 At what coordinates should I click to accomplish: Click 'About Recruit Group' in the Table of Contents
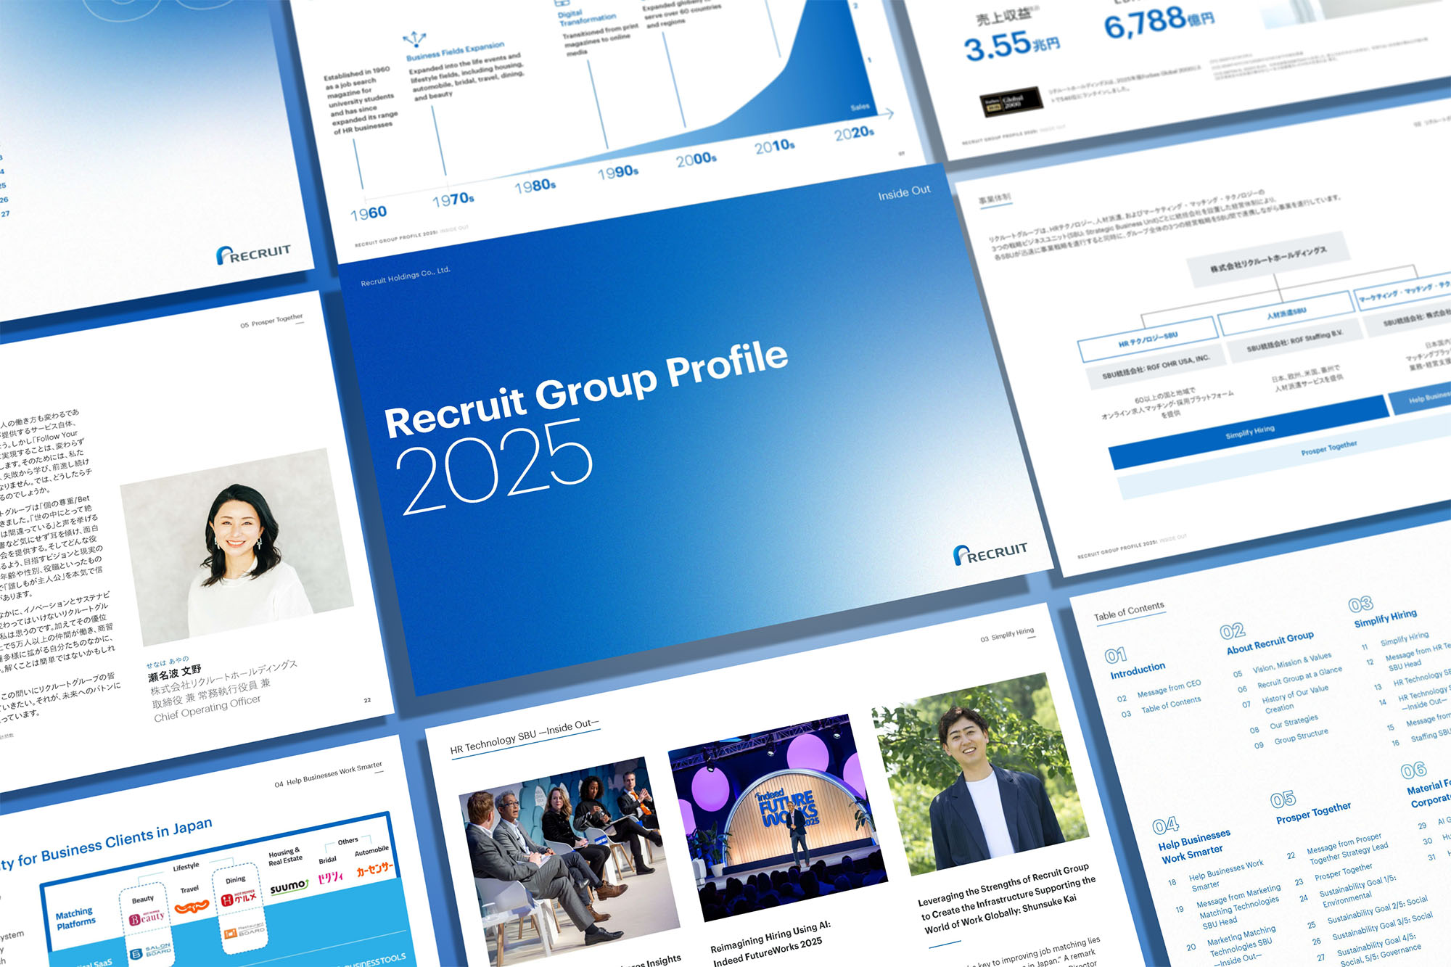click(x=1270, y=642)
